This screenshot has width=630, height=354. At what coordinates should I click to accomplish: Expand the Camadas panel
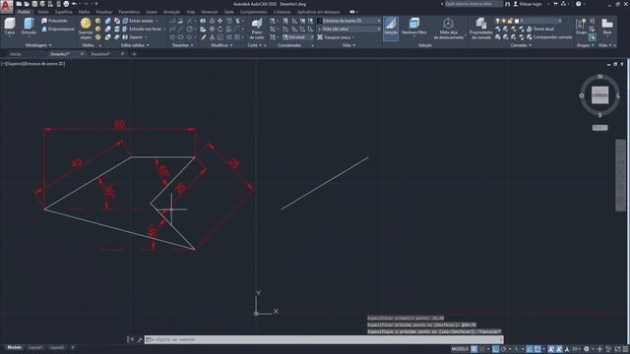pos(521,45)
